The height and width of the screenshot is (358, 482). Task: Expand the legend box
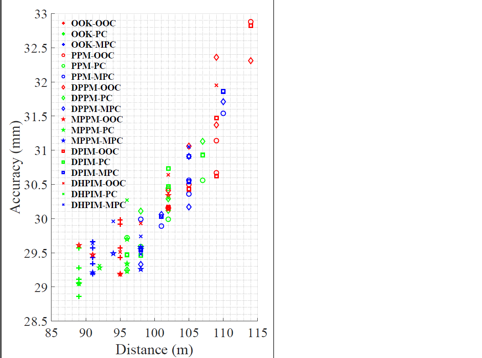click(x=93, y=114)
